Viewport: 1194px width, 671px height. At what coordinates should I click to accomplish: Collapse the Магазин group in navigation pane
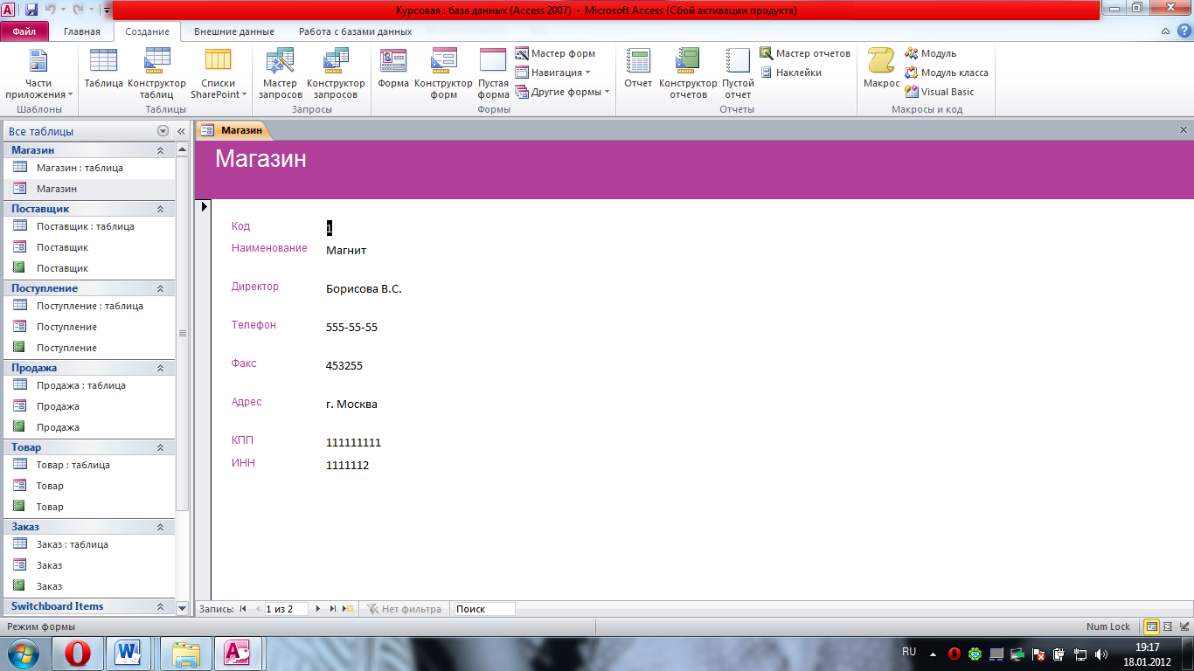click(x=160, y=150)
